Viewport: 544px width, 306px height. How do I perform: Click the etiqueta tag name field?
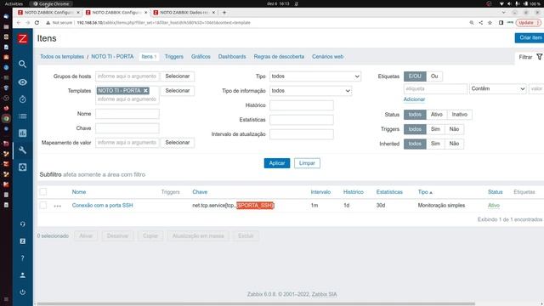coord(435,88)
